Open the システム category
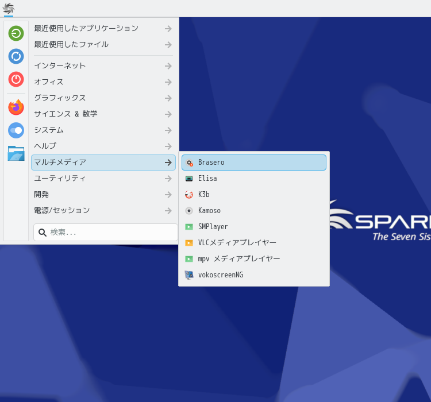The width and height of the screenshot is (431, 402). 103,130
